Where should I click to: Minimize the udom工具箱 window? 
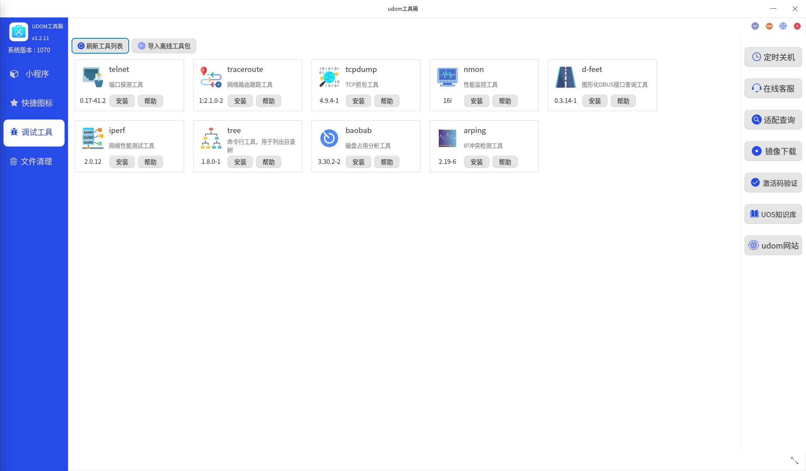coord(773,9)
